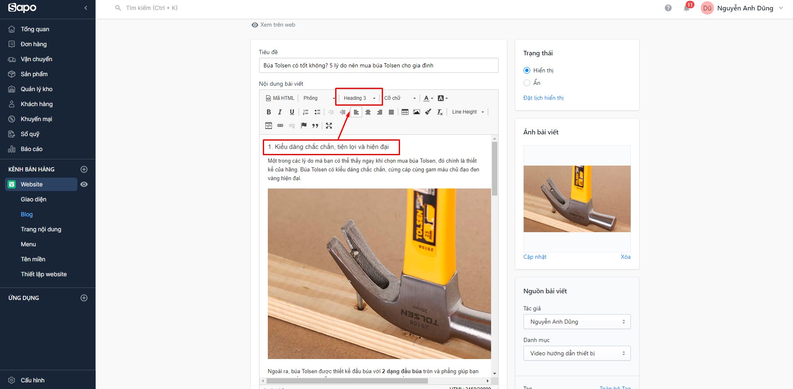
Task: Click the code snippet embed icon
Action: 269,126
